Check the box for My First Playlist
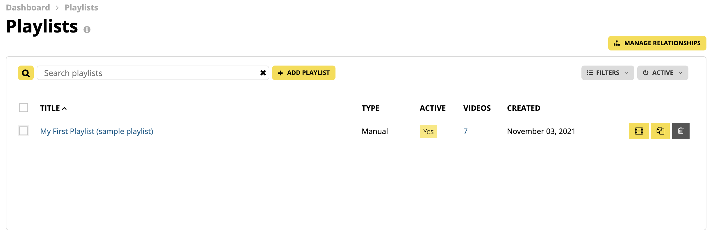 pyautogui.click(x=24, y=131)
